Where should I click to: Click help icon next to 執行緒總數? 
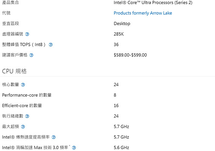(27, 116)
